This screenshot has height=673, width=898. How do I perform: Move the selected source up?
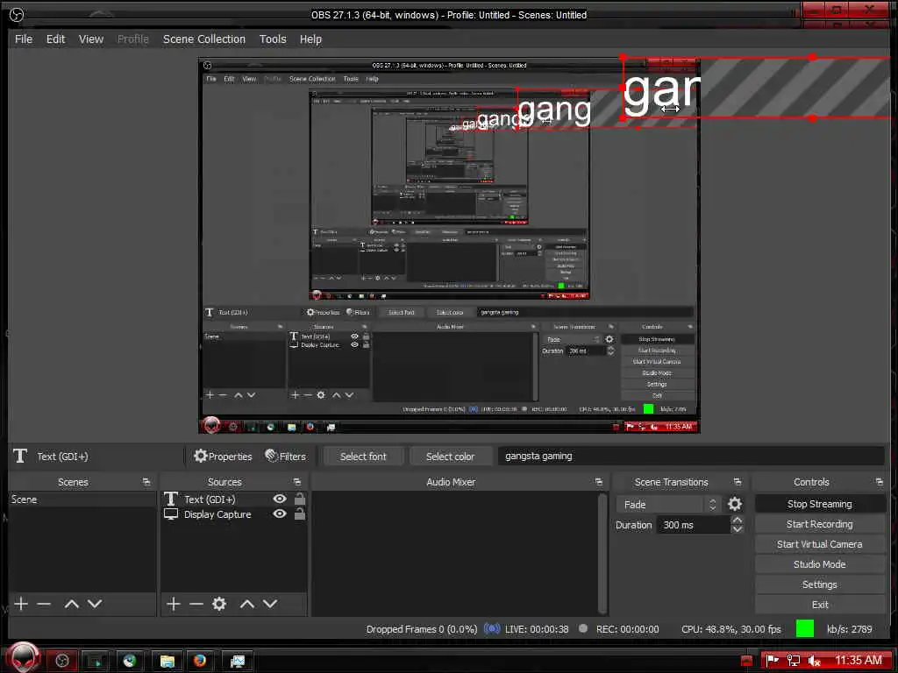pos(246,603)
